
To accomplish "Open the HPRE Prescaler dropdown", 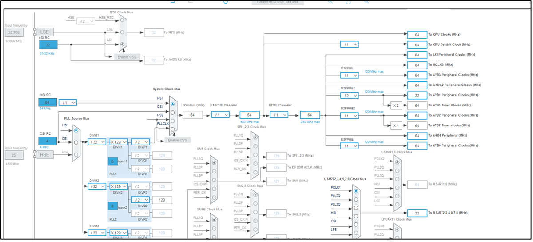I will click(279, 115).
